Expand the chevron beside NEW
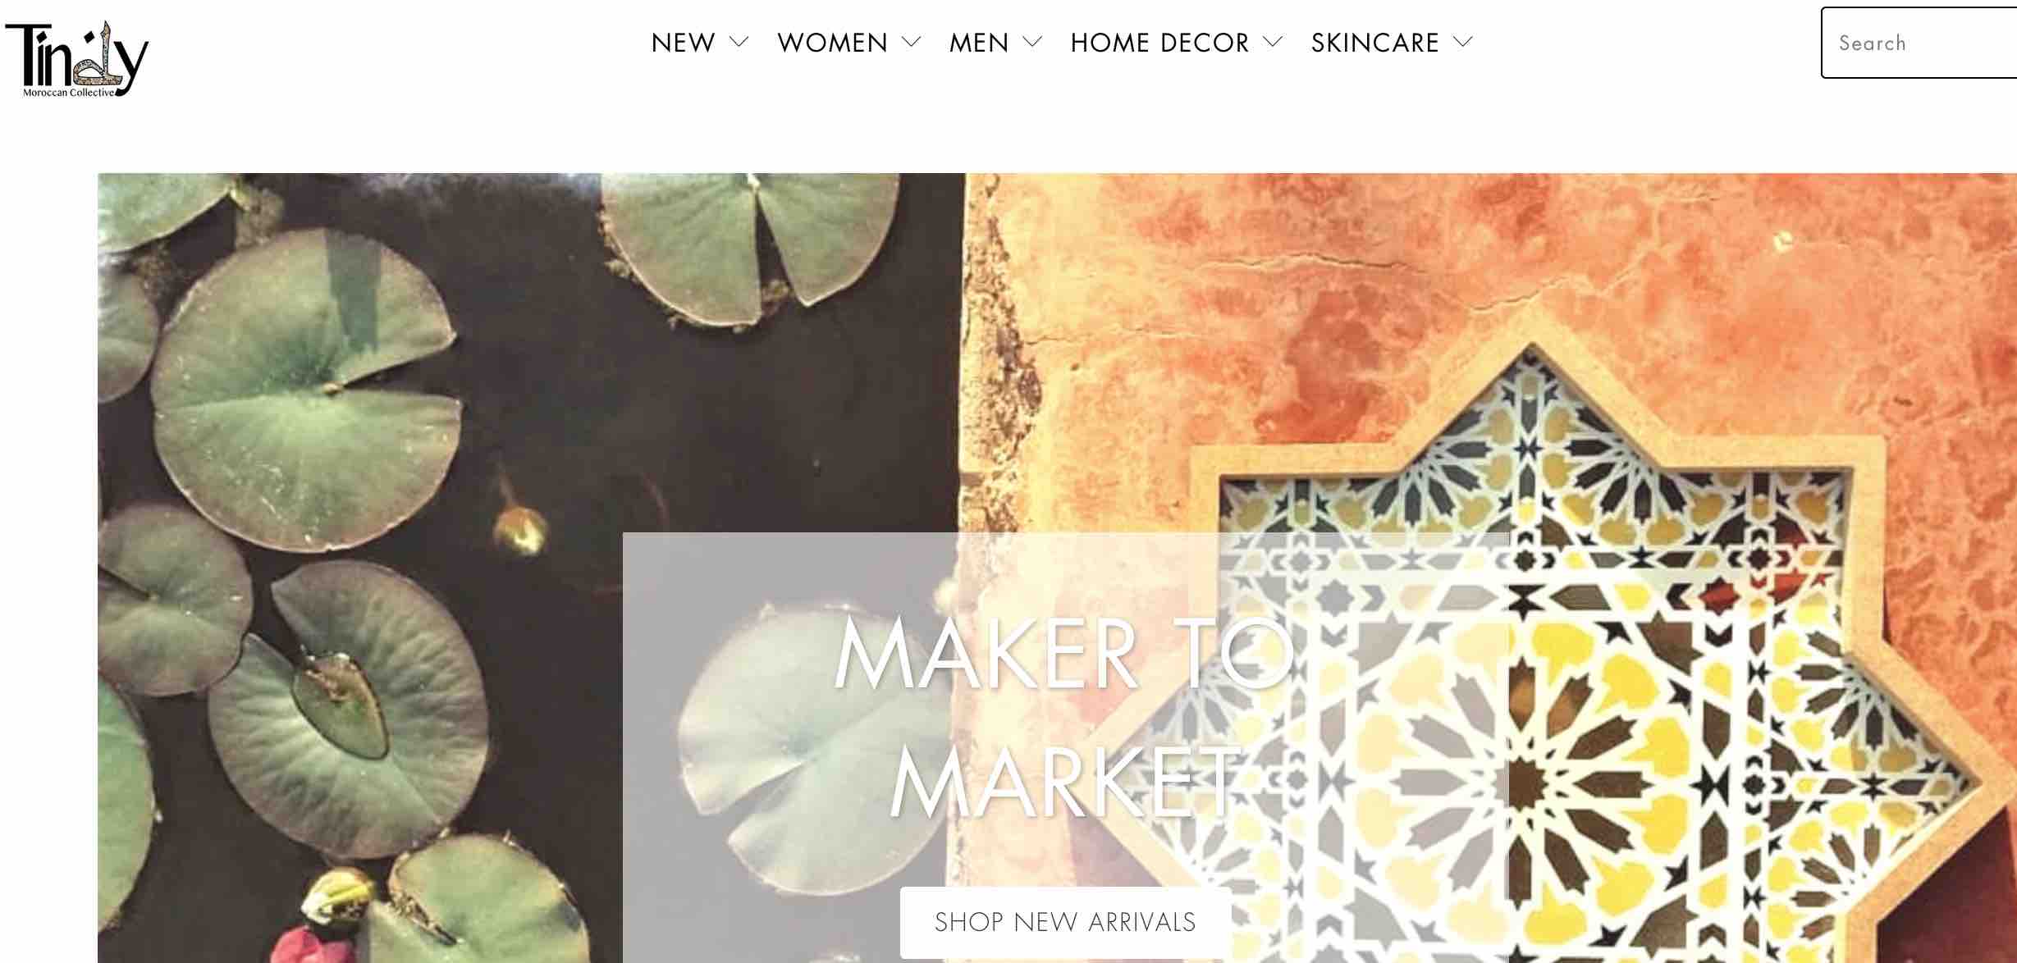Image resolution: width=2017 pixels, height=963 pixels. click(x=739, y=43)
